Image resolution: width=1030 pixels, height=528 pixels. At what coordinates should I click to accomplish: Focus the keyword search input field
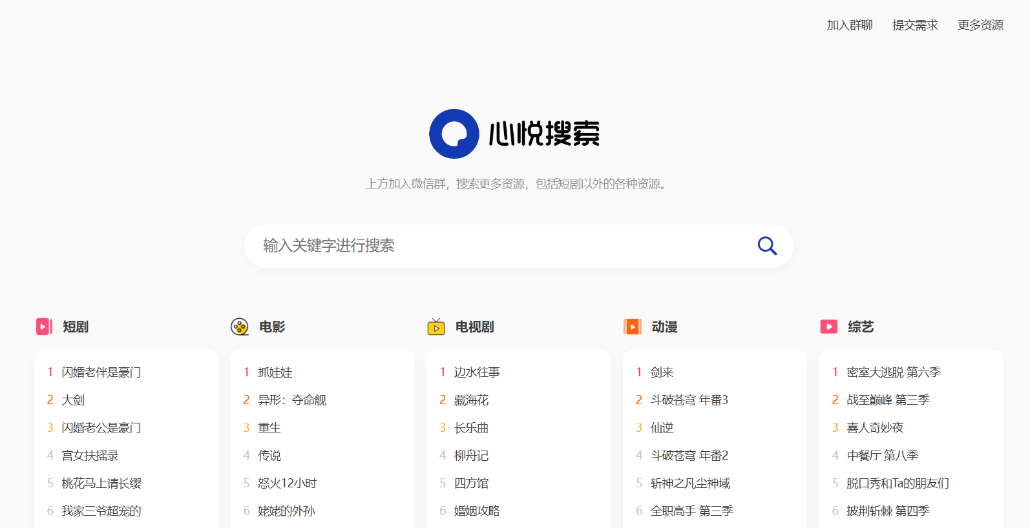click(x=504, y=246)
